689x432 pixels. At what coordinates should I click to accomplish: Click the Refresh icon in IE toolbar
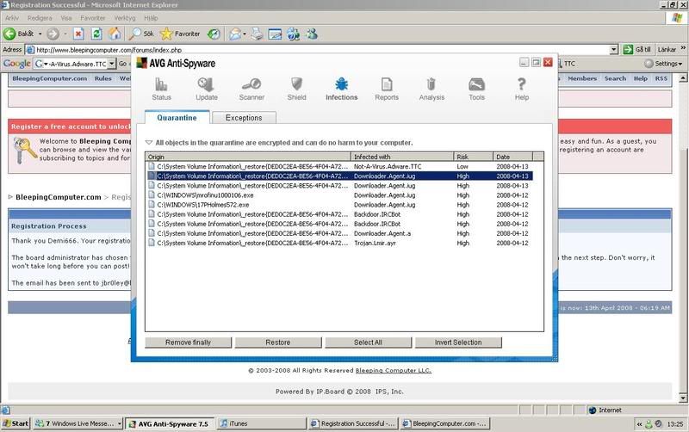coord(96,34)
